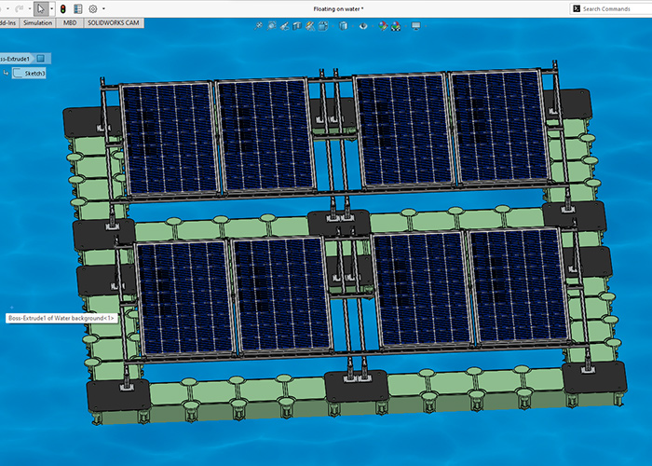Toggle the Section View tool

tap(296, 24)
